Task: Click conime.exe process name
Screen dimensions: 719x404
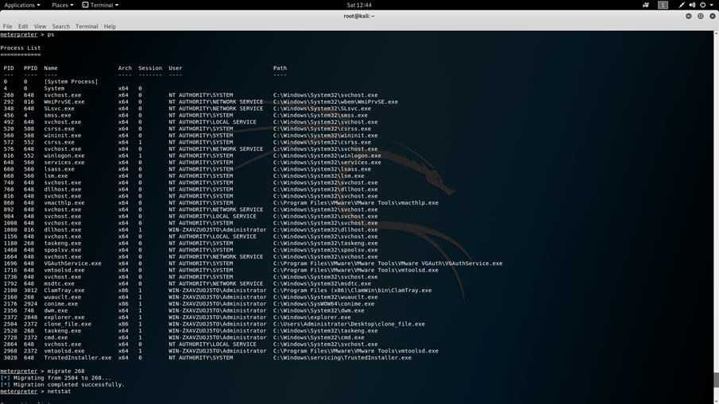Action: (60, 304)
